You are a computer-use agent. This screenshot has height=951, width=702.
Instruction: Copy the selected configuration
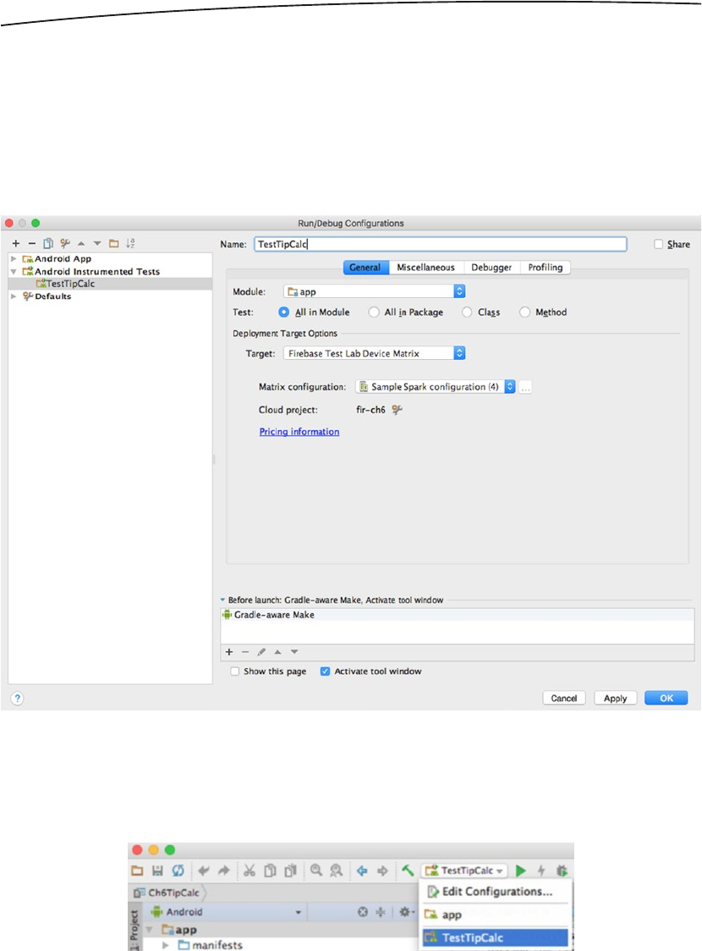(x=48, y=243)
